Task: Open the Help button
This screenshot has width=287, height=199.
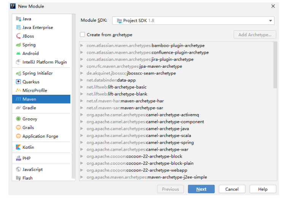Action: [x=263, y=189]
